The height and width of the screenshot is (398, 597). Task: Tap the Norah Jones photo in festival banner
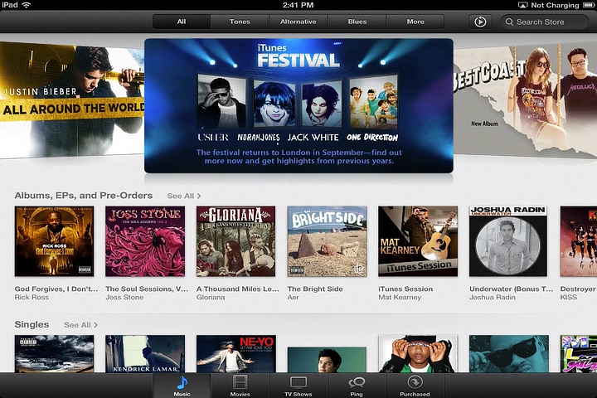point(274,104)
